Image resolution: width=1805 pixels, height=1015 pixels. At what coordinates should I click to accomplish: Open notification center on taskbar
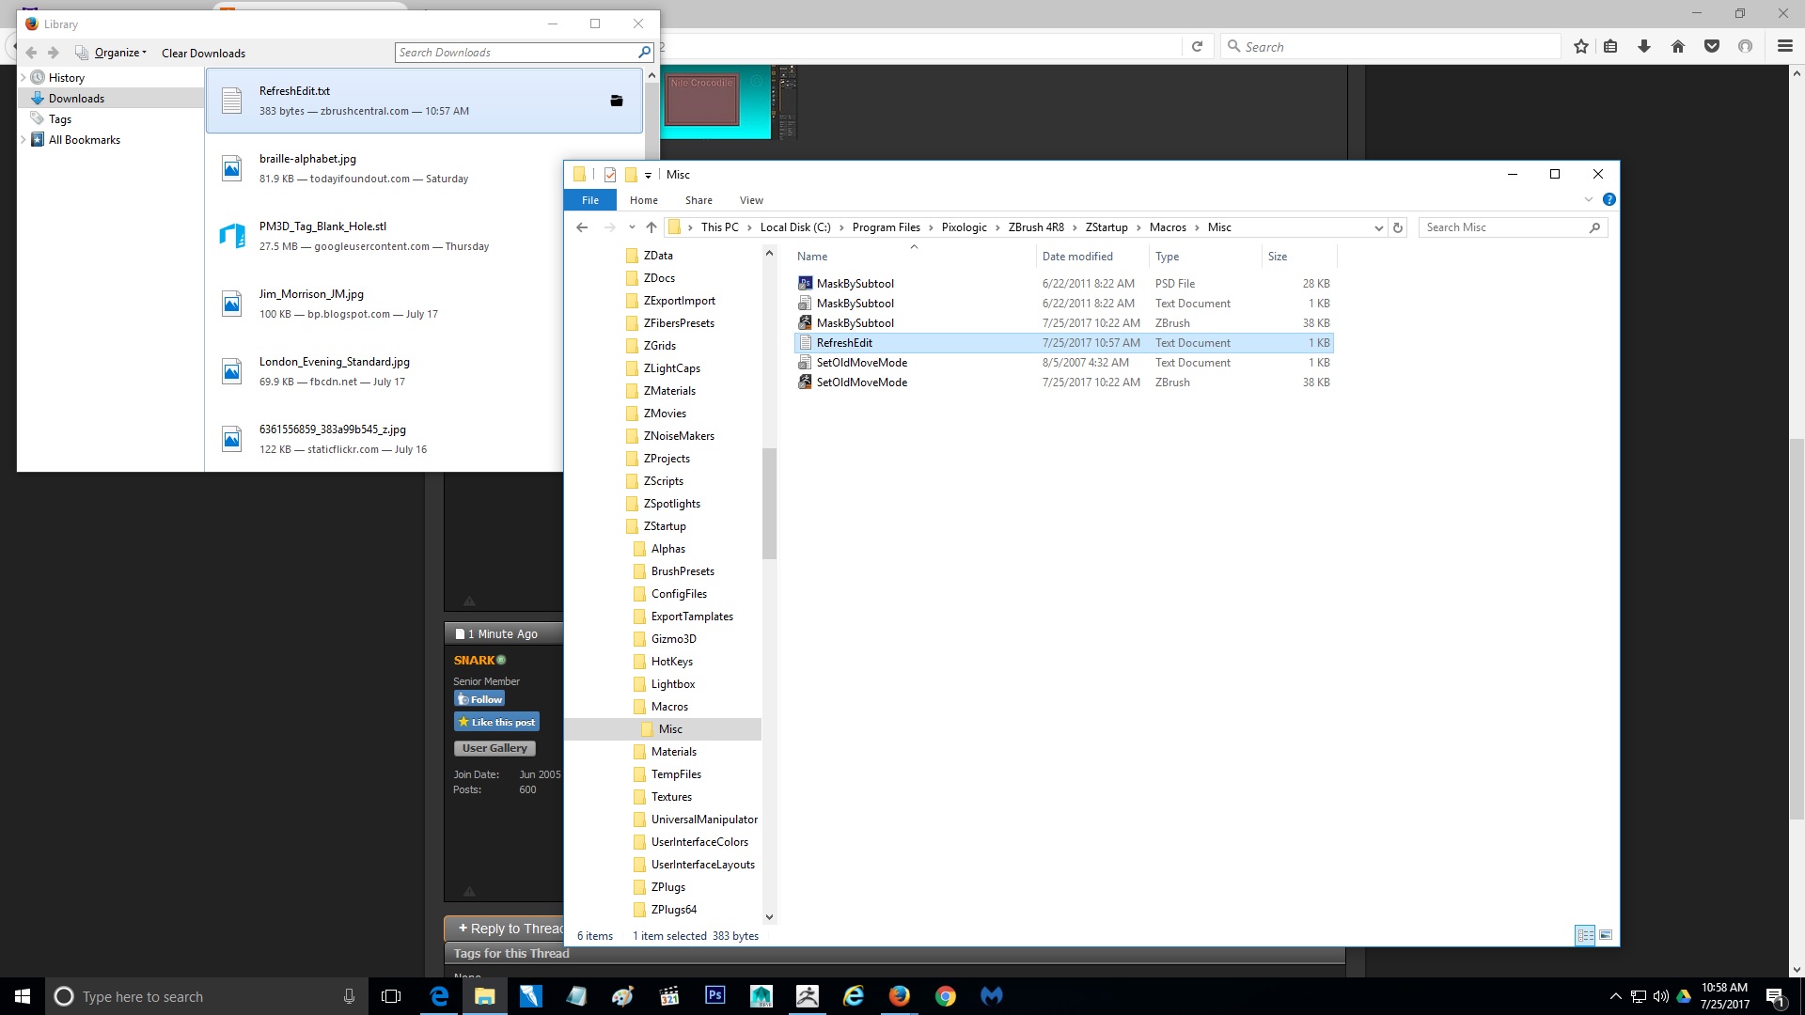(x=1776, y=996)
